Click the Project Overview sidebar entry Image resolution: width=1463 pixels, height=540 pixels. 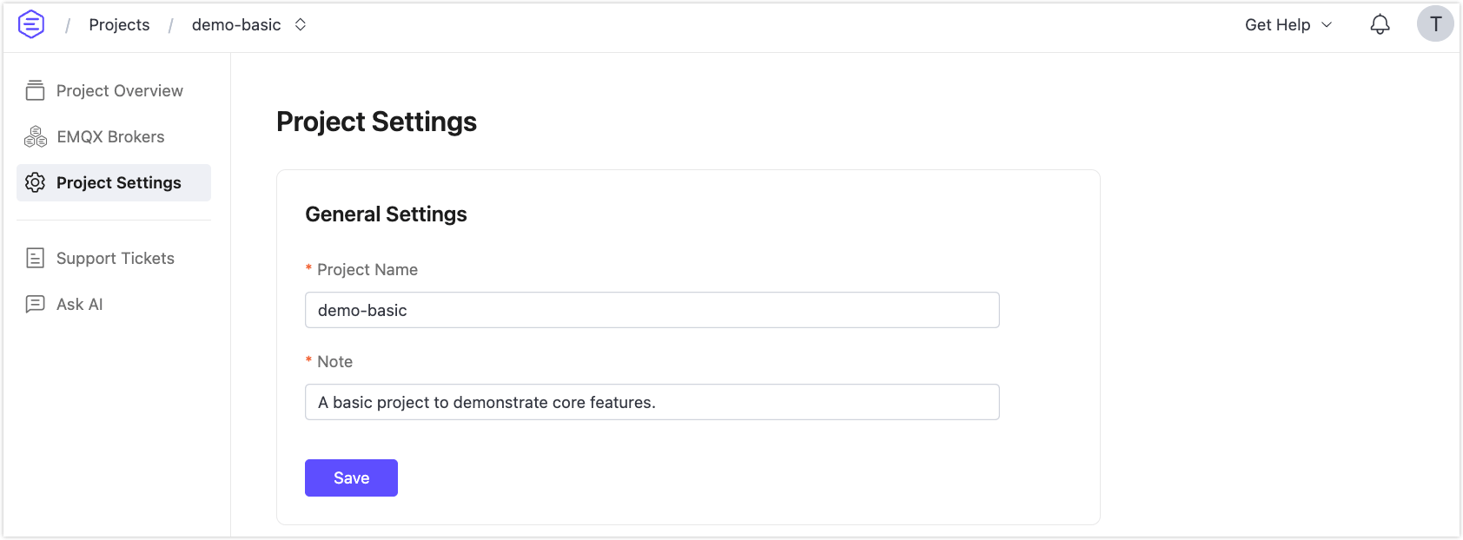click(120, 89)
